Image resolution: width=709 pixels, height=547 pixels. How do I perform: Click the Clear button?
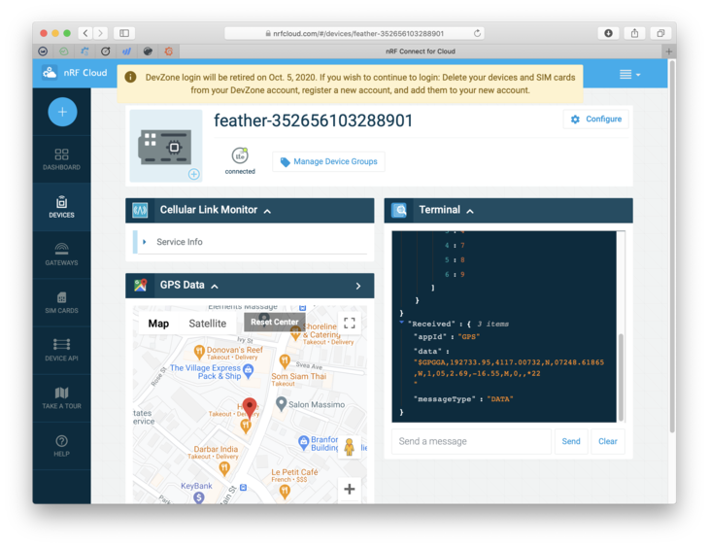[608, 441]
